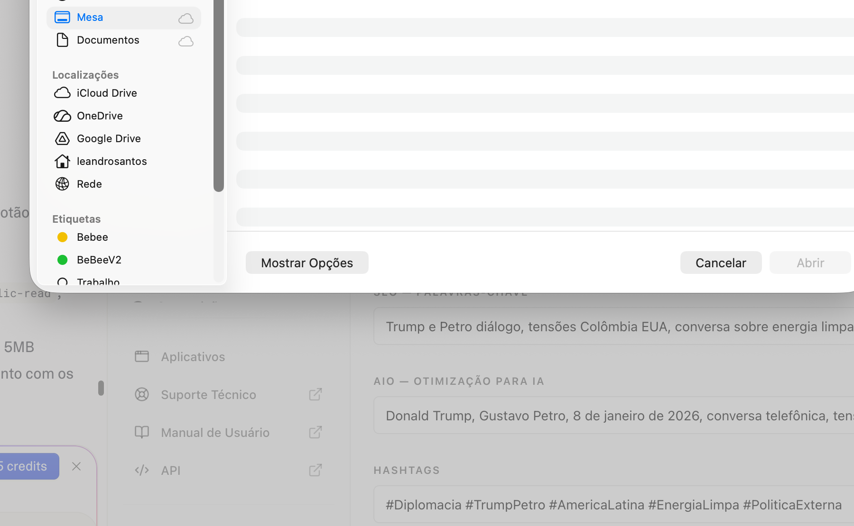This screenshot has width=854, height=526.
Task: Open the OneDrive location icon
Action: pyautogui.click(x=62, y=116)
